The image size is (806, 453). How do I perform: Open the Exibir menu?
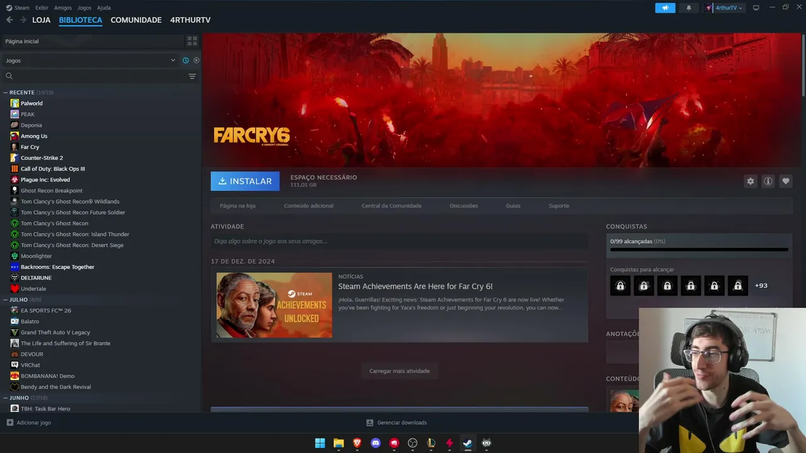point(42,8)
